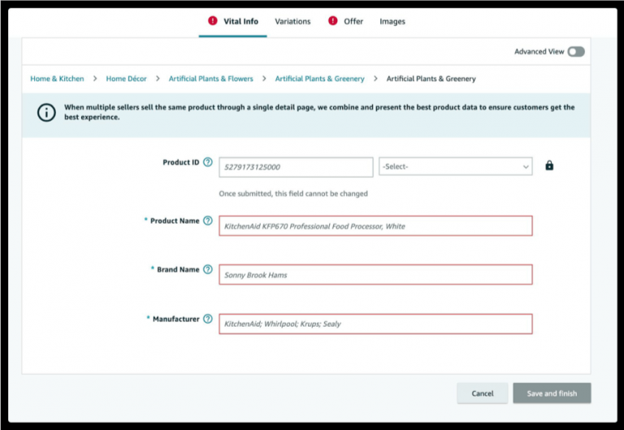Open Home Décor breadcrumb link

pos(126,79)
